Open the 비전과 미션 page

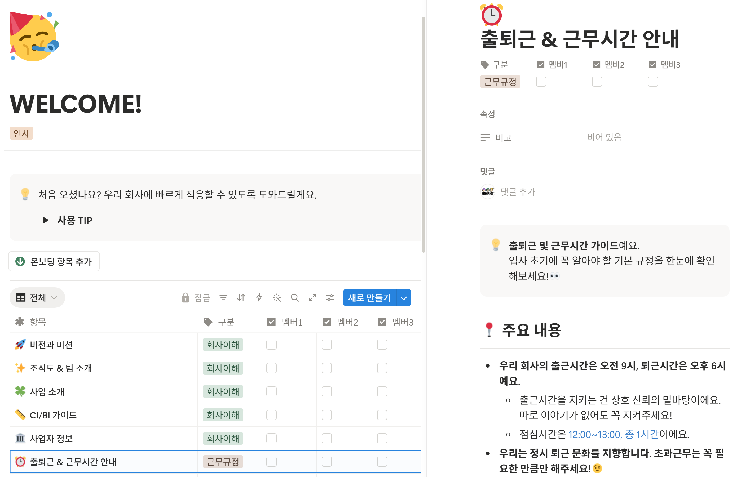[51, 345]
